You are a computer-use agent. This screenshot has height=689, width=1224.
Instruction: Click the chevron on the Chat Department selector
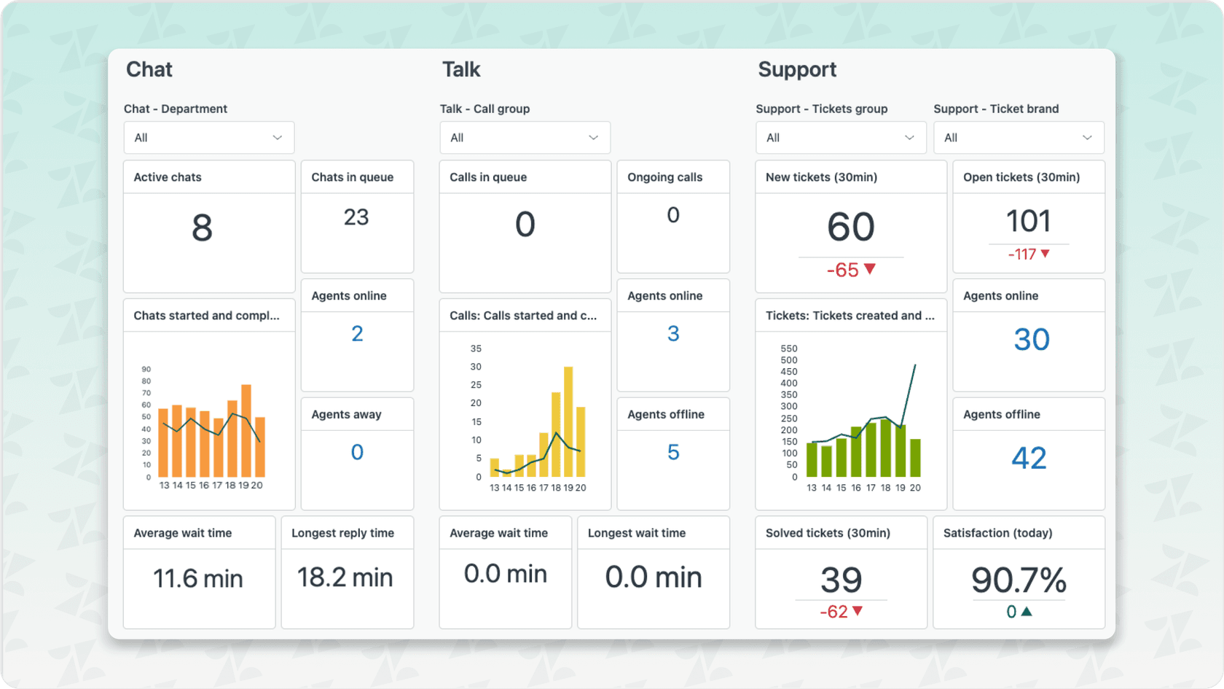pyautogui.click(x=276, y=137)
